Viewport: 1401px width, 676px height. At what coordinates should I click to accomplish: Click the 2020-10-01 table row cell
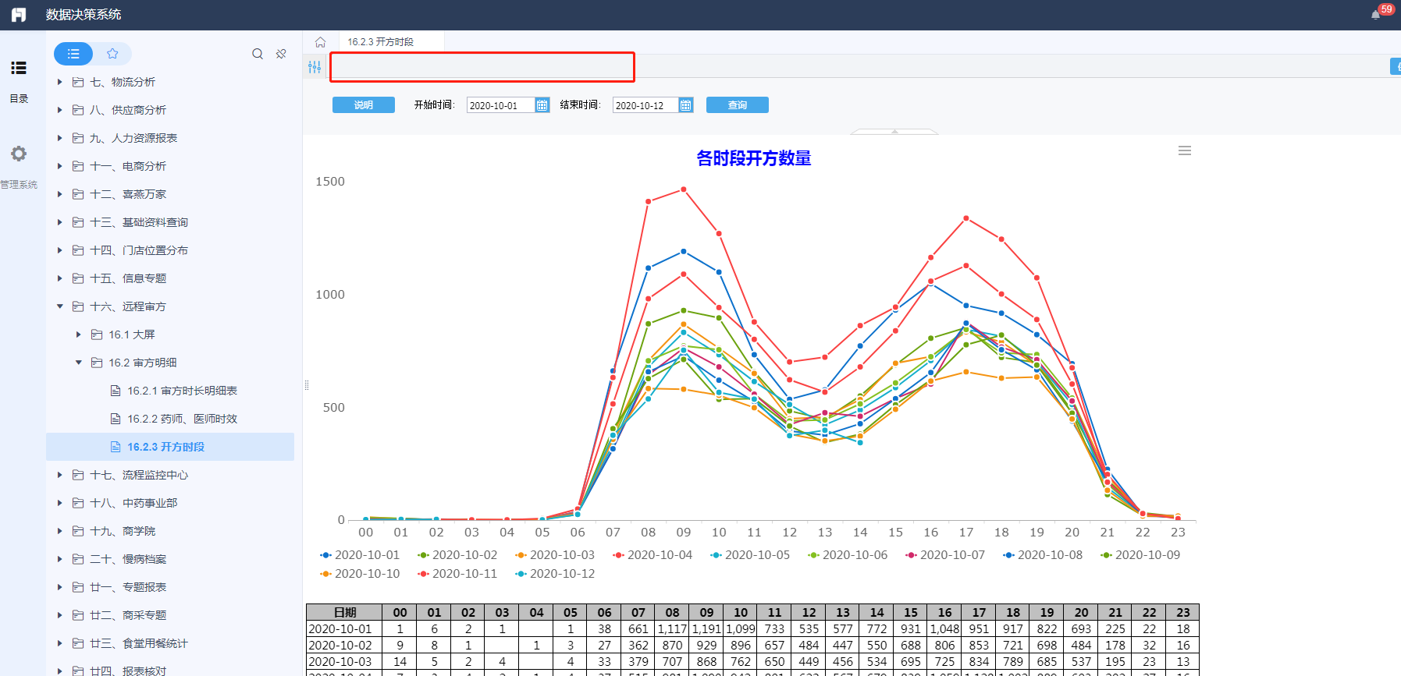pyautogui.click(x=344, y=628)
